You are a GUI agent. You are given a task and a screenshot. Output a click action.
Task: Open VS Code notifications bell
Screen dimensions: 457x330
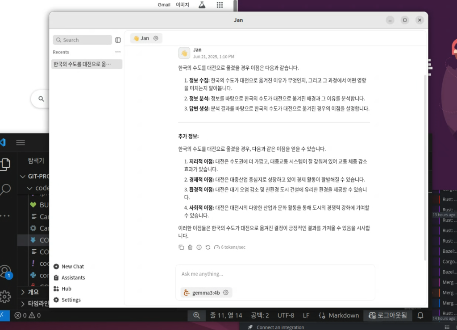[420, 315]
